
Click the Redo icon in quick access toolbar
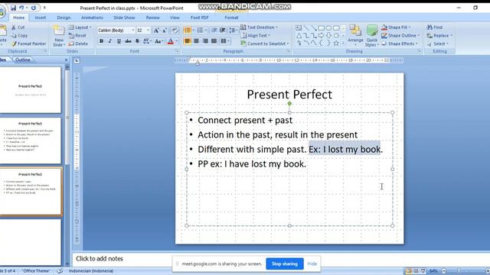point(34,8)
